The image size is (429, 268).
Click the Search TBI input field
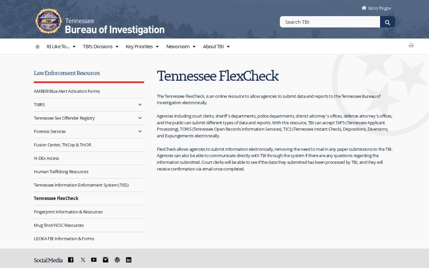330,22
